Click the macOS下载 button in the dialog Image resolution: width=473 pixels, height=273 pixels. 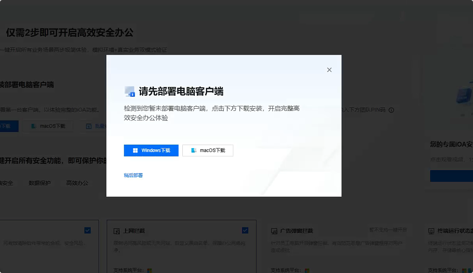(x=208, y=150)
